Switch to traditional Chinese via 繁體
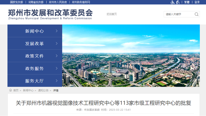The image size is (206, 116). [187, 2]
